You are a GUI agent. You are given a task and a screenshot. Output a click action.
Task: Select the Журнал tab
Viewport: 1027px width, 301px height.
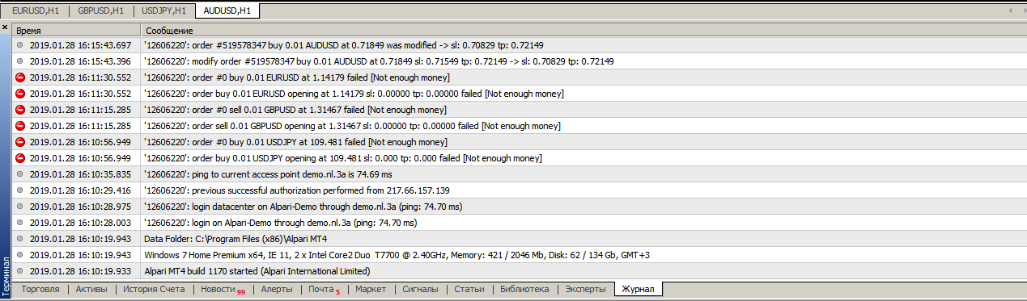point(639,289)
